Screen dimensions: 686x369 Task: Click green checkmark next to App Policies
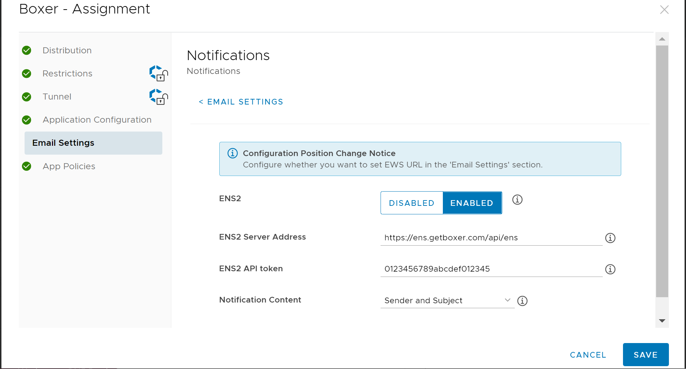[x=27, y=166]
